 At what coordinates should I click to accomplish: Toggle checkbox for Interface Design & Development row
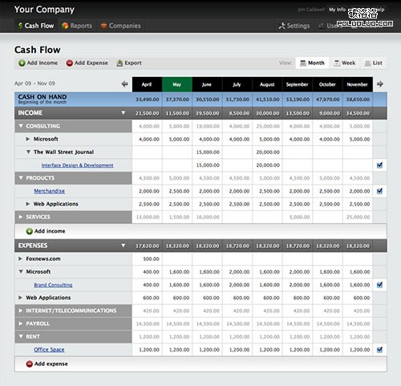tap(379, 165)
